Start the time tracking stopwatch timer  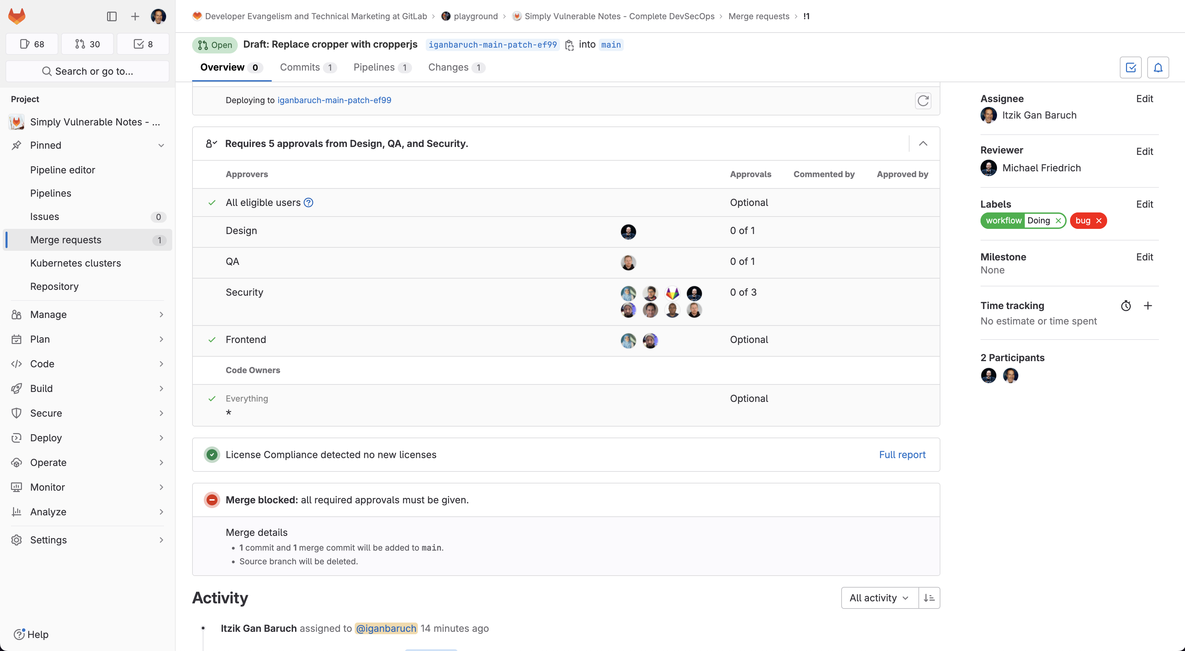1126,306
